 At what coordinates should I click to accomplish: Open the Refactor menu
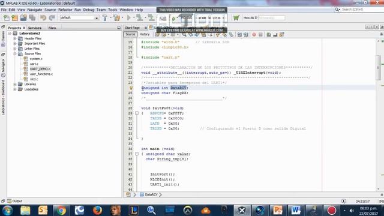65,10
